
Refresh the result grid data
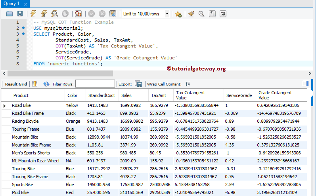coord(46,84)
